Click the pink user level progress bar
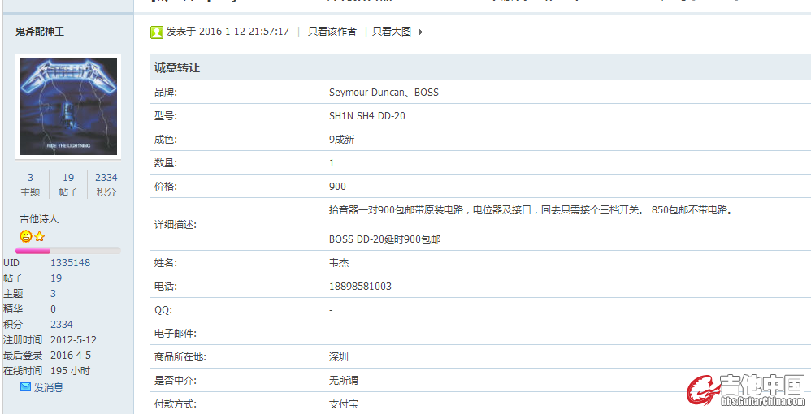 68,251
